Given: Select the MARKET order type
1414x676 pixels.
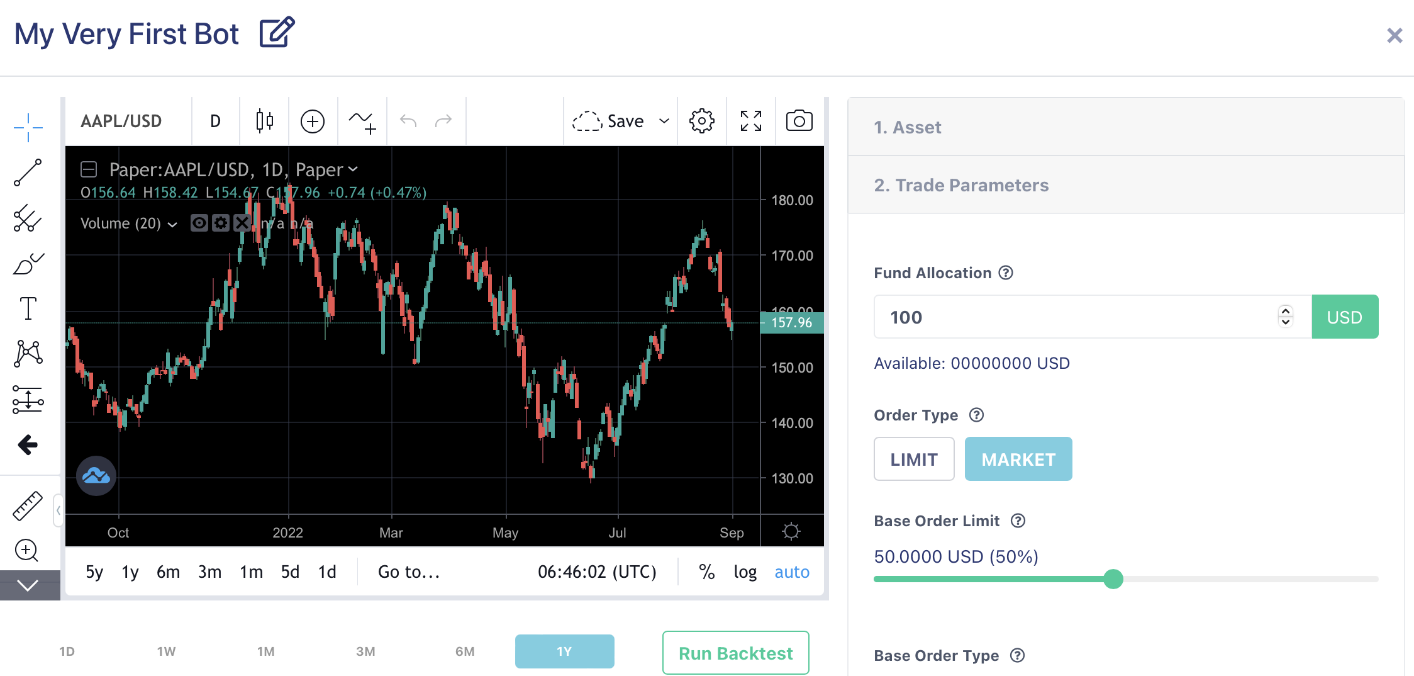Looking at the screenshot, I should point(1018,459).
